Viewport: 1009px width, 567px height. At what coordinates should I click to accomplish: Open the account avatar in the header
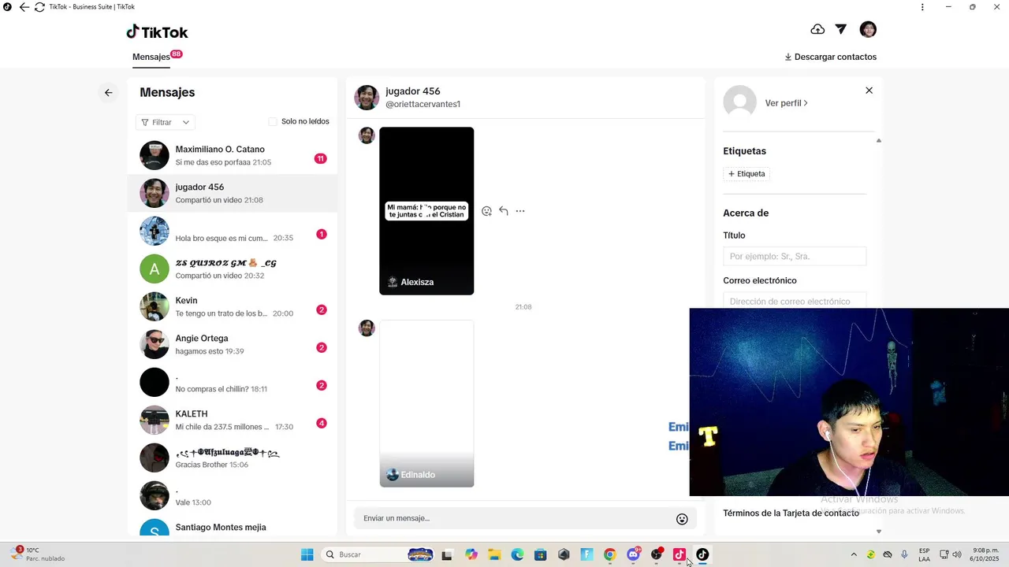(868, 29)
